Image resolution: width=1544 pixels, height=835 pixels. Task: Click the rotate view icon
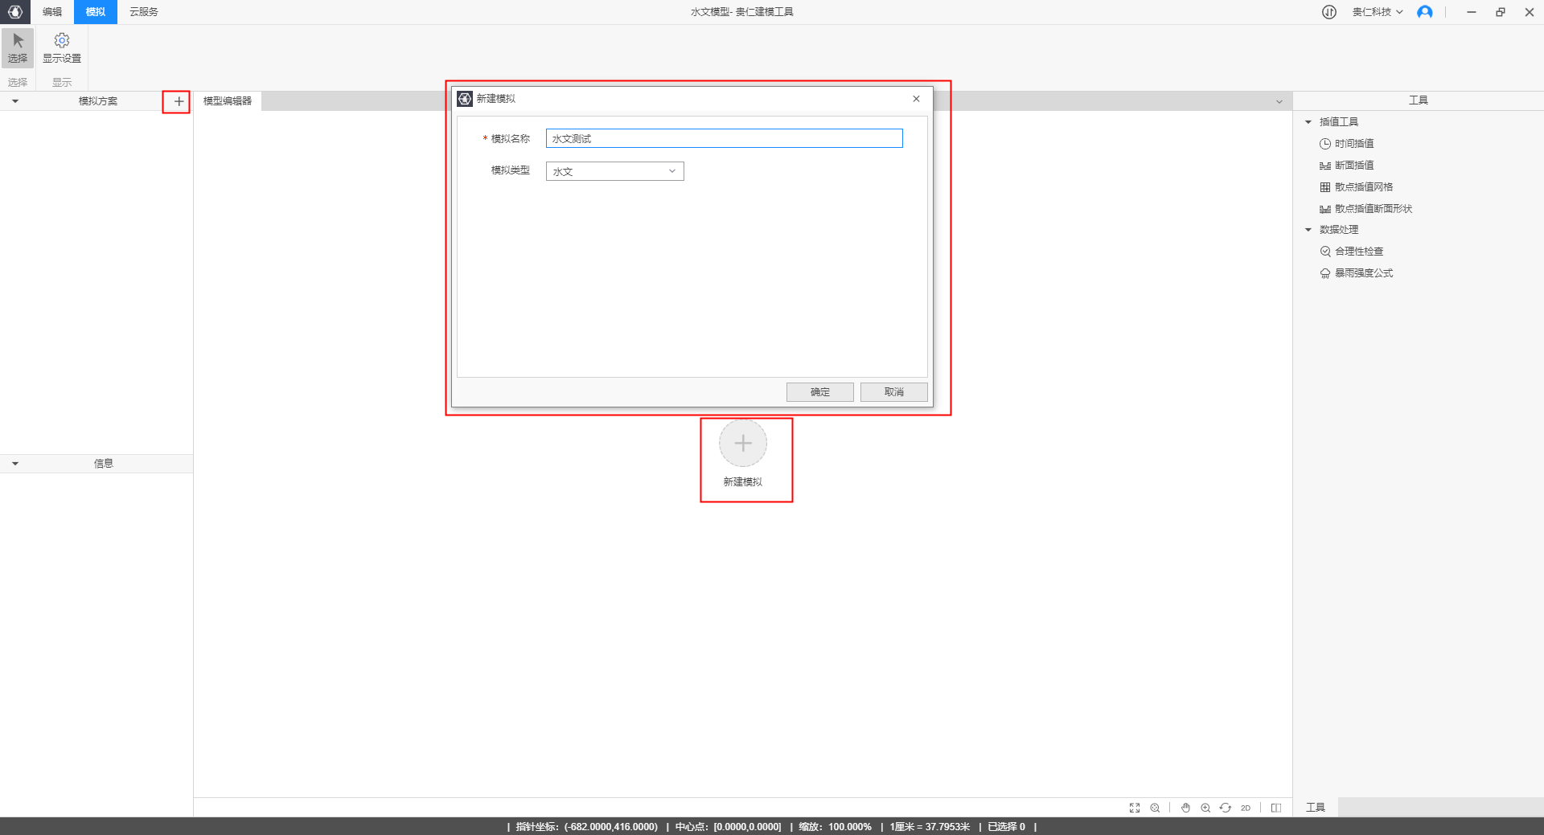click(x=1225, y=808)
